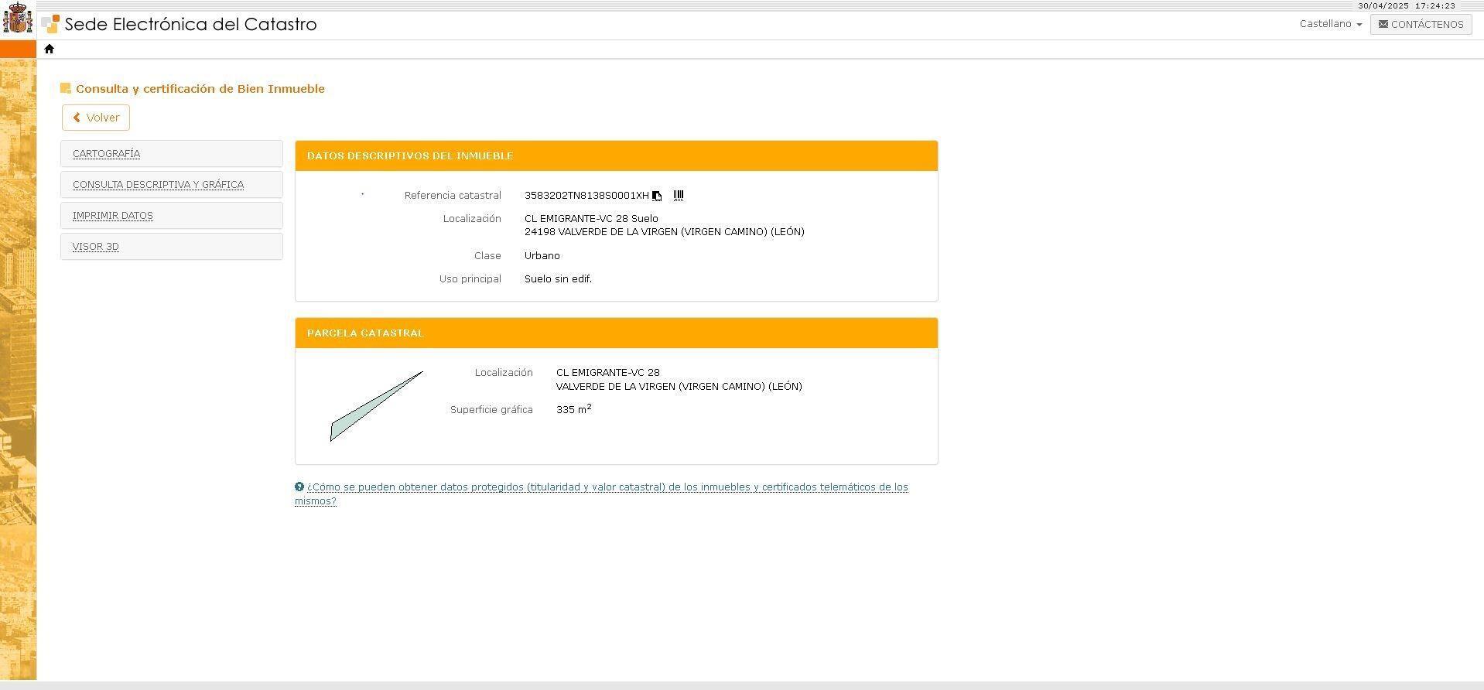Viewport: 1484px width, 690px height.
Task: Select CONSULTA DESCRIPTIVA Y GRÁFICA
Action: pyautogui.click(x=158, y=185)
